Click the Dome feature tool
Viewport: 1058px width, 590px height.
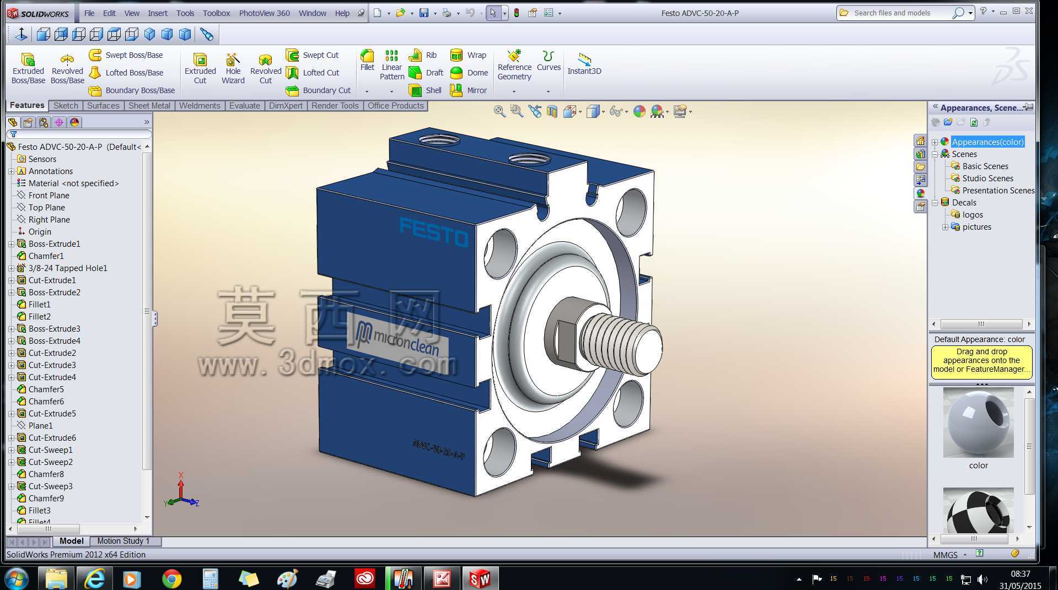(x=469, y=73)
